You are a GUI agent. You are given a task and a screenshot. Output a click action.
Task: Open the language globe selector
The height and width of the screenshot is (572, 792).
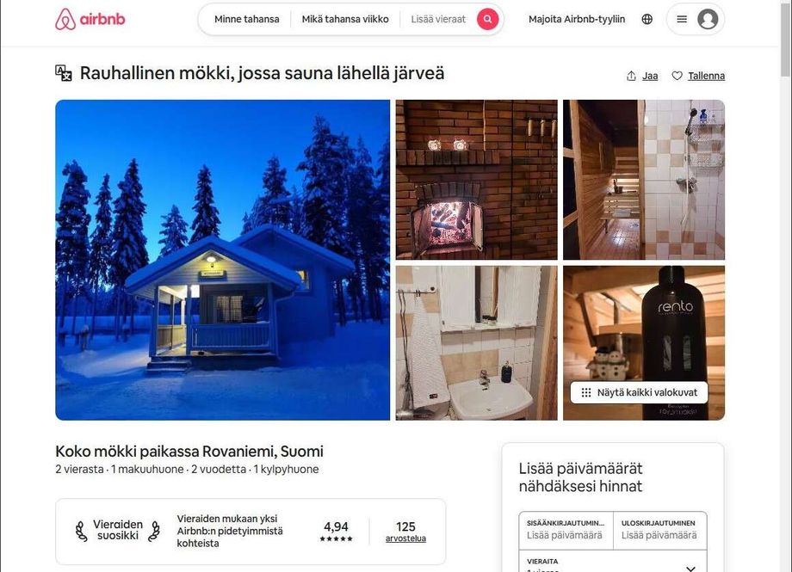point(647,19)
